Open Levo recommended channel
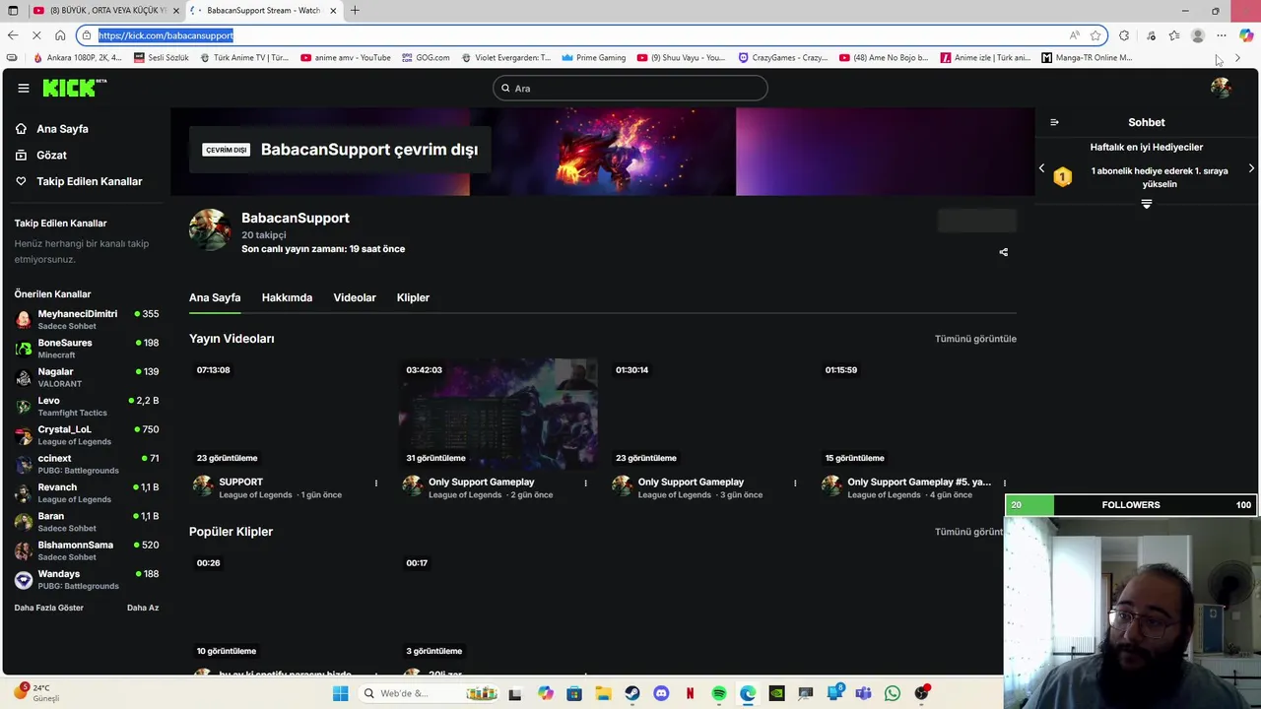Screen dimensions: 1261x709 tap(87, 406)
